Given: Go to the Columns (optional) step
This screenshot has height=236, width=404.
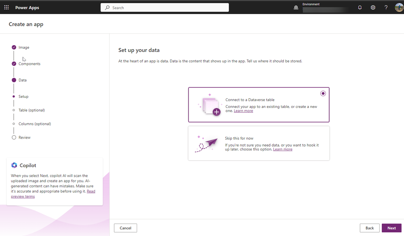Looking at the screenshot, I should pyautogui.click(x=34, y=124).
